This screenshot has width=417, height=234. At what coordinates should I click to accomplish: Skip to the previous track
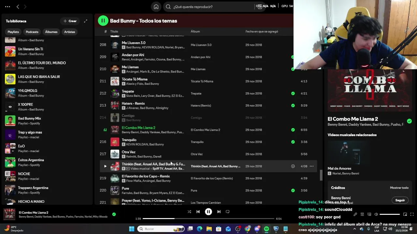coord(198,212)
